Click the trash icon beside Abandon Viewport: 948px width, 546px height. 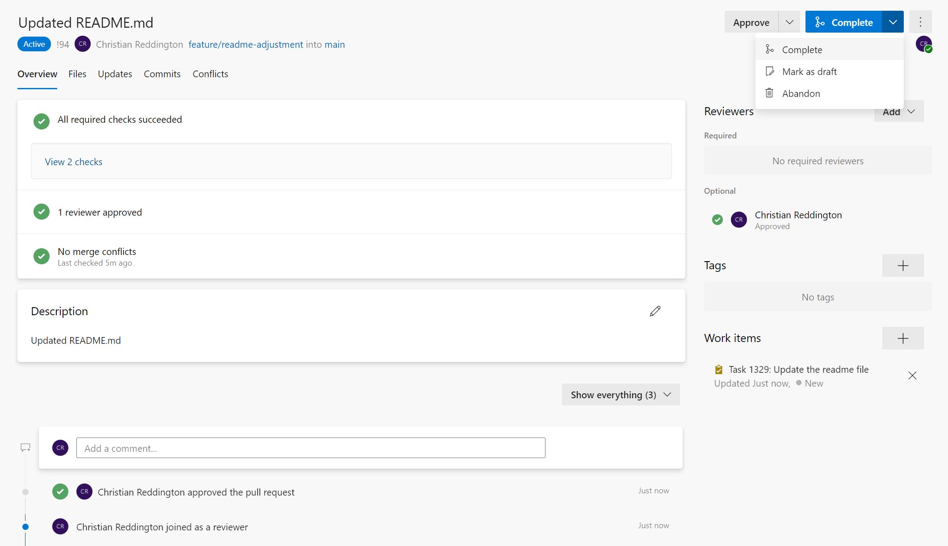click(770, 93)
